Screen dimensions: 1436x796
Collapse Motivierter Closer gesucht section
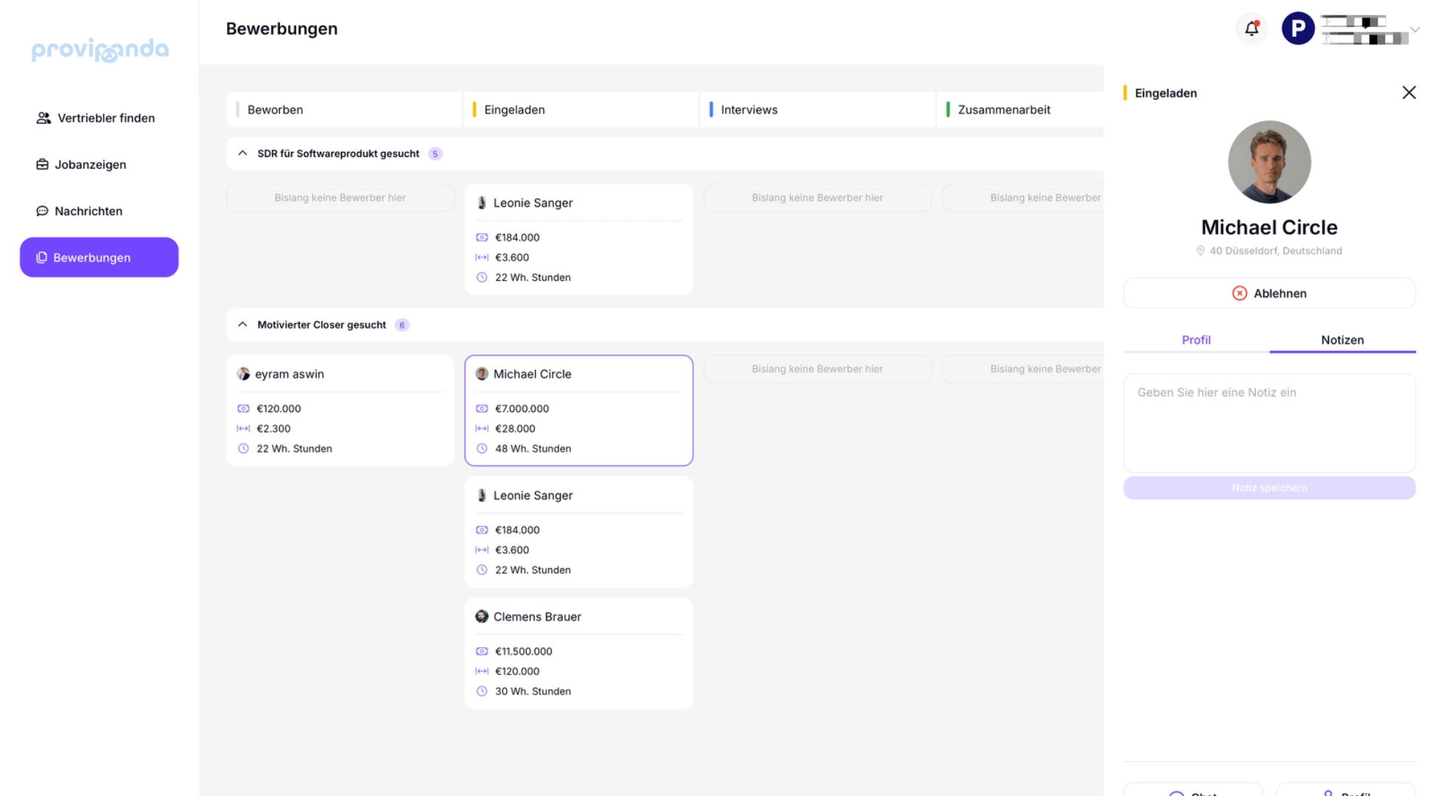[242, 324]
